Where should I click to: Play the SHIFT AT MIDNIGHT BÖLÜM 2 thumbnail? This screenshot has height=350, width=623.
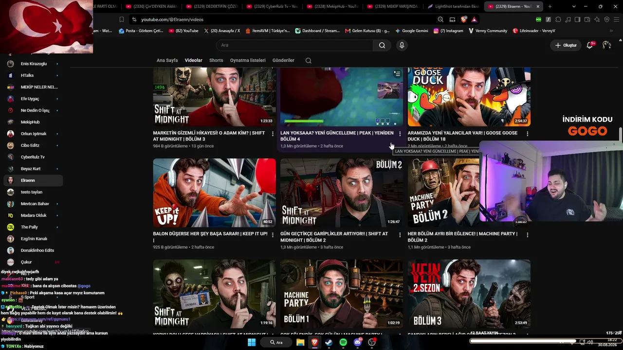(x=342, y=192)
